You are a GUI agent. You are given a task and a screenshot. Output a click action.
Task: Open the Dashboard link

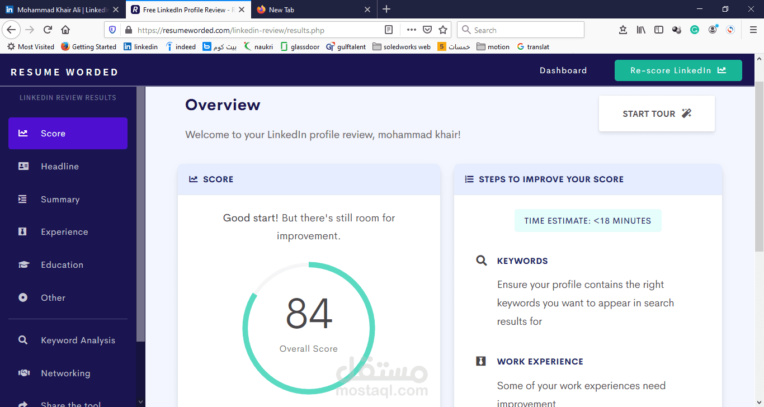563,70
